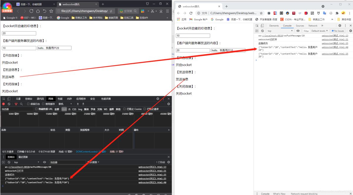Open top context dropdown in right console
This screenshot has width=353, height=195.
pyautogui.click(x=280, y=31)
